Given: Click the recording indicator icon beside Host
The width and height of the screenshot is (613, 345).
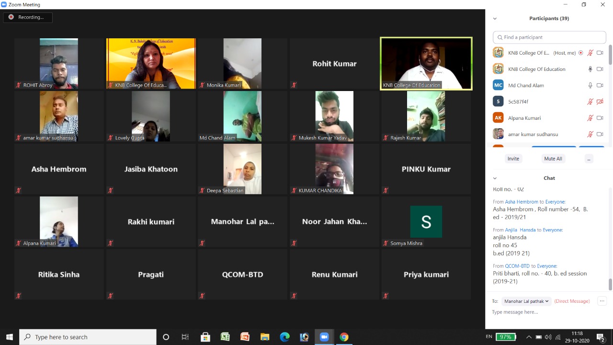Looking at the screenshot, I should point(581,53).
